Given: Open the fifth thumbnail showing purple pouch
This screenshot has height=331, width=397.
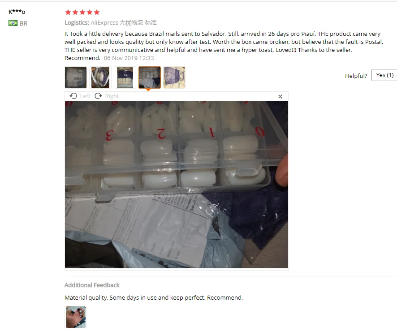Looking at the screenshot, I should pos(174,77).
